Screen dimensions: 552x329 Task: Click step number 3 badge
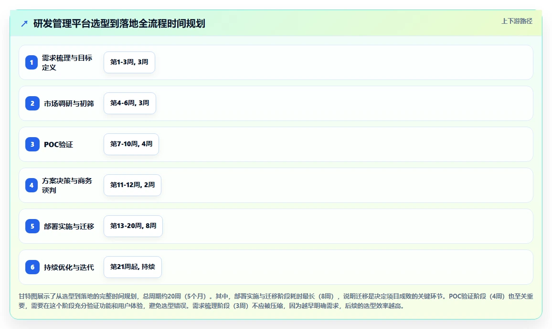[x=32, y=144]
